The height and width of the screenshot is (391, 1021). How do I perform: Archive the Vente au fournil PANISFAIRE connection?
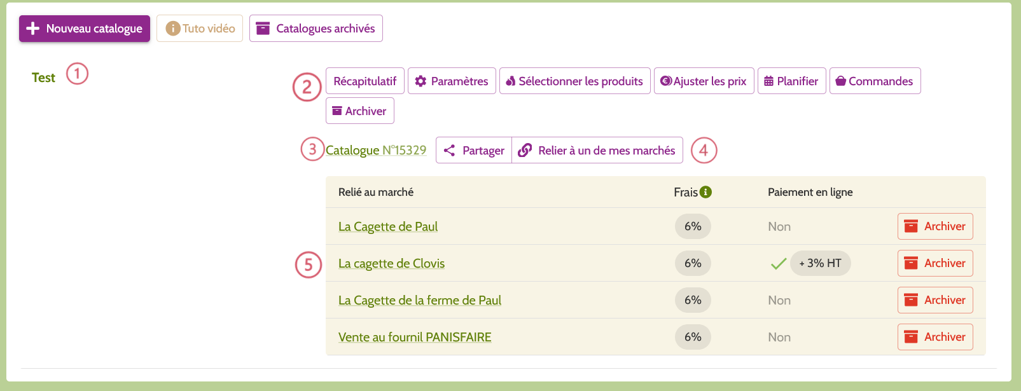934,337
